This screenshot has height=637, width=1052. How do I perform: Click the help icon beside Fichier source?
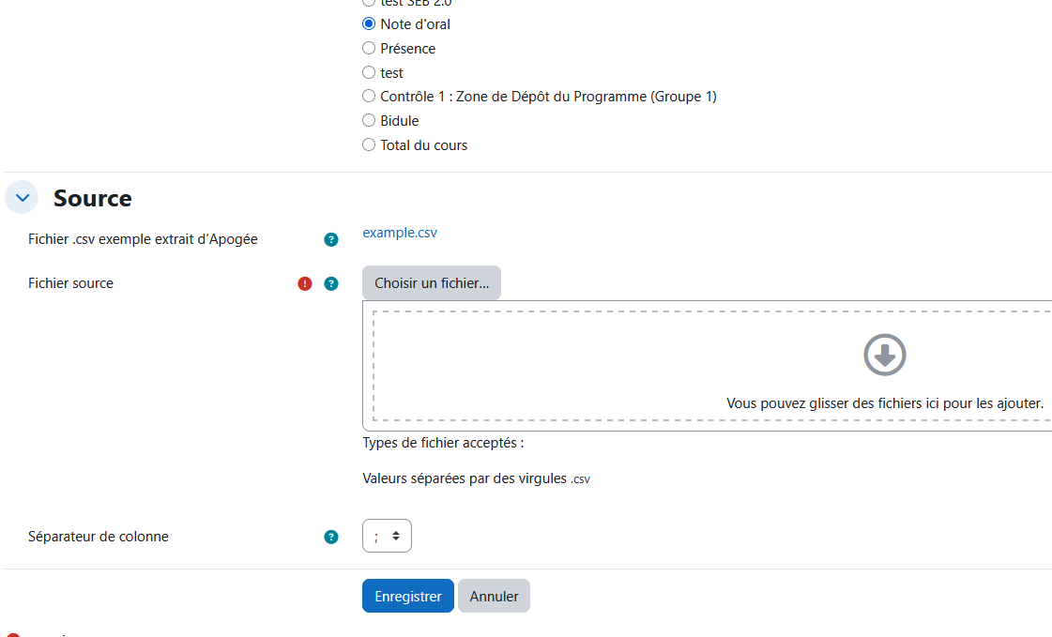(x=331, y=282)
